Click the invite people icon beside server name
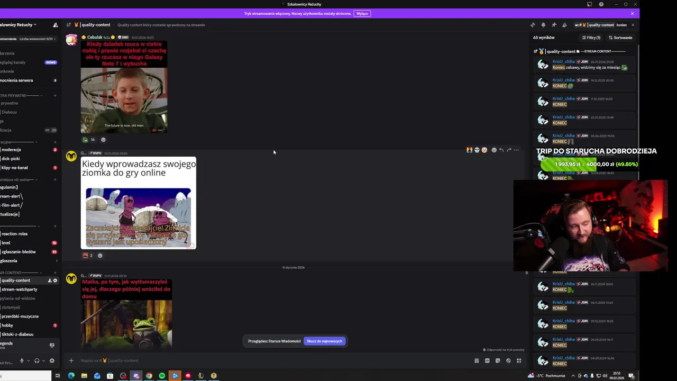 (x=56, y=25)
